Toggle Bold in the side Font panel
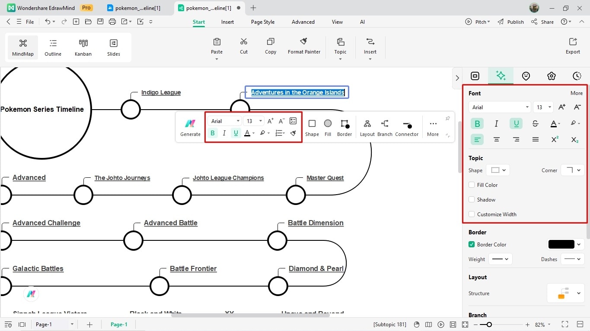590x331 pixels. click(477, 124)
